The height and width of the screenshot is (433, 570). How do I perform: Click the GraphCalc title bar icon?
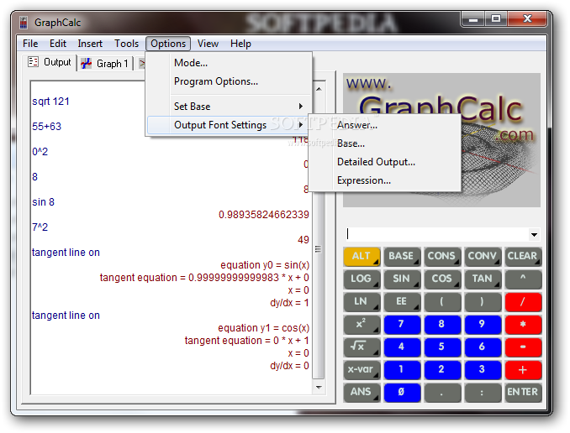pos(24,23)
